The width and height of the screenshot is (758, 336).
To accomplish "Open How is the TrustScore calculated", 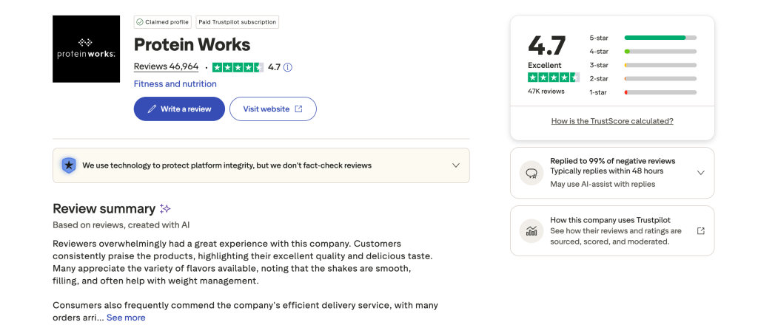I will (x=612, y=121).
